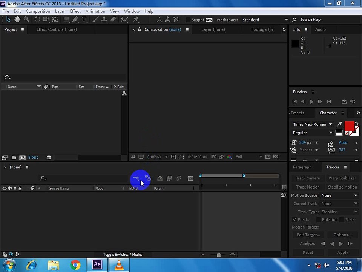Click Toggle Switches / Modes button

tap(123, 254)
